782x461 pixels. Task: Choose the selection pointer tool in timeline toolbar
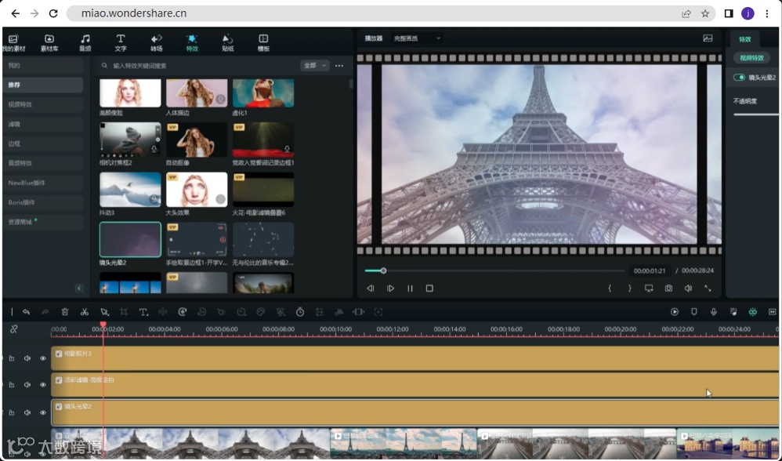104,312
